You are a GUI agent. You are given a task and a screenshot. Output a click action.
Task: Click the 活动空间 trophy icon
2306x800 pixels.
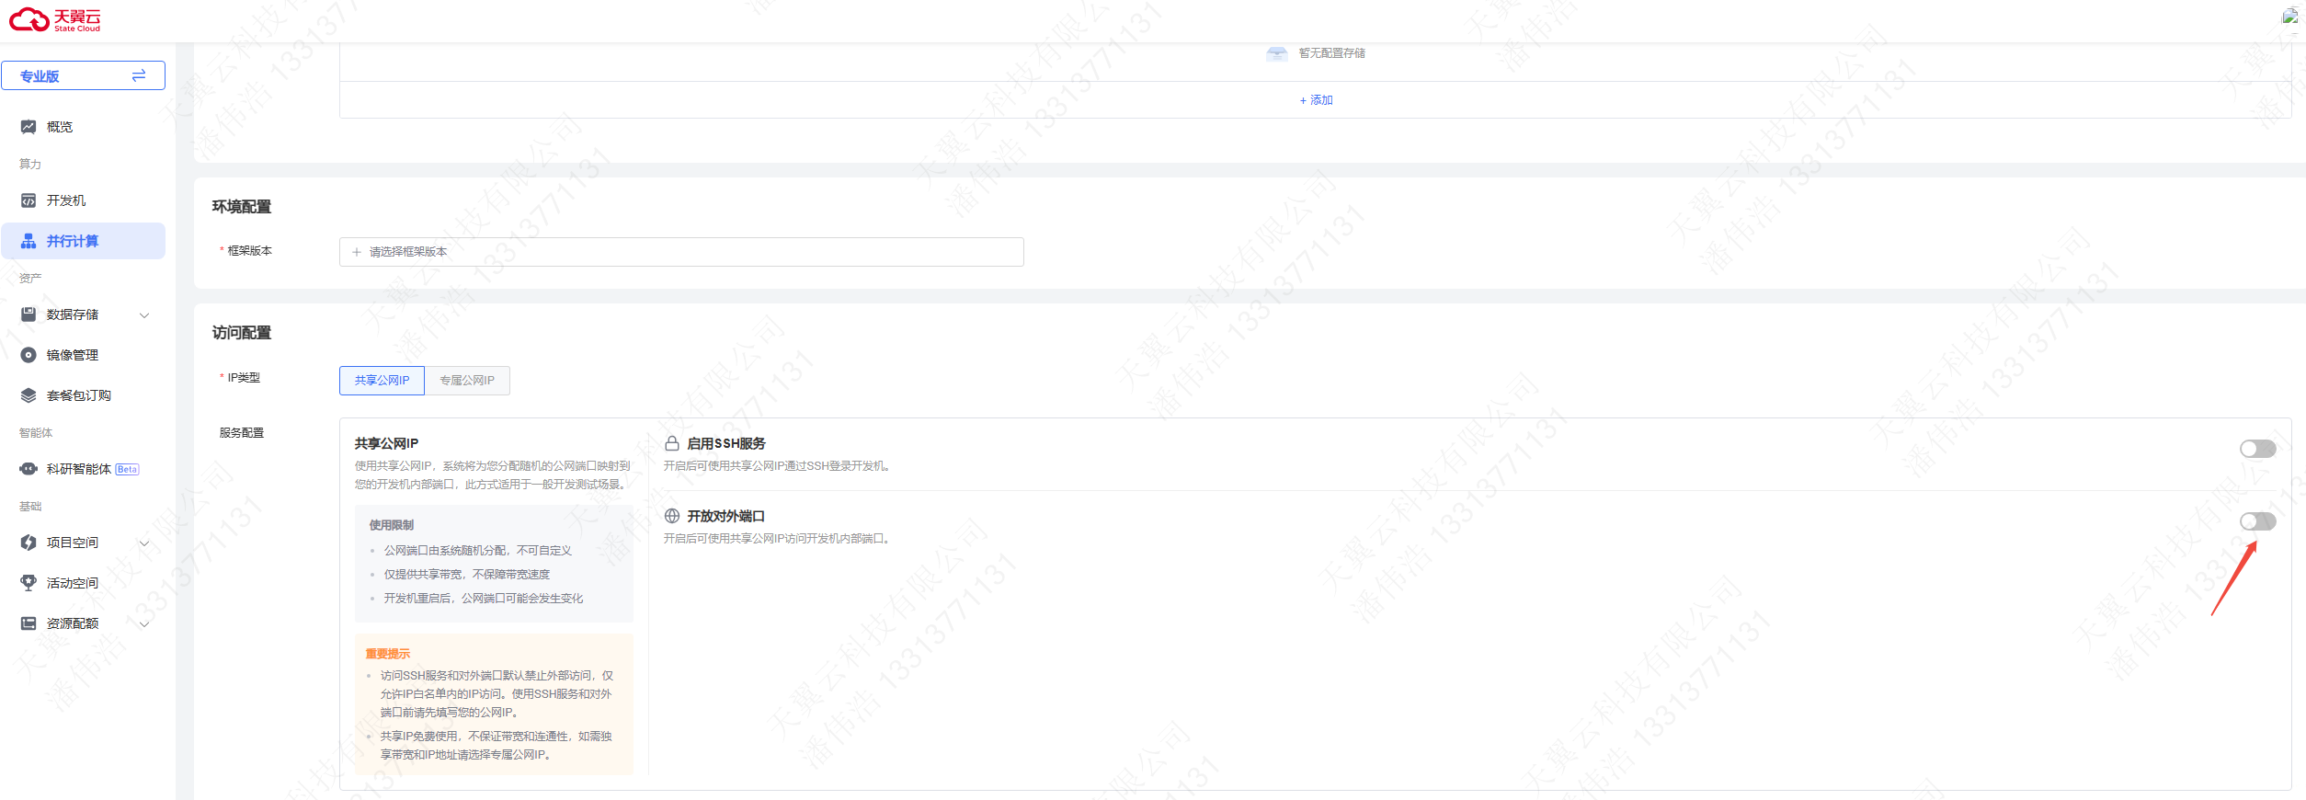[29, 583]
